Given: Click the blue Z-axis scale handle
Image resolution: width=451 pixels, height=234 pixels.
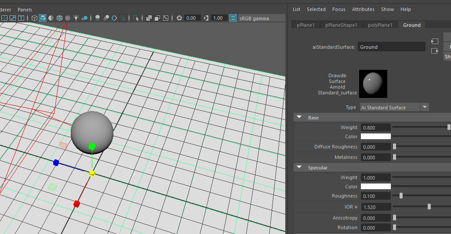Looking at the screenshot, I should (x=56, y=163).
